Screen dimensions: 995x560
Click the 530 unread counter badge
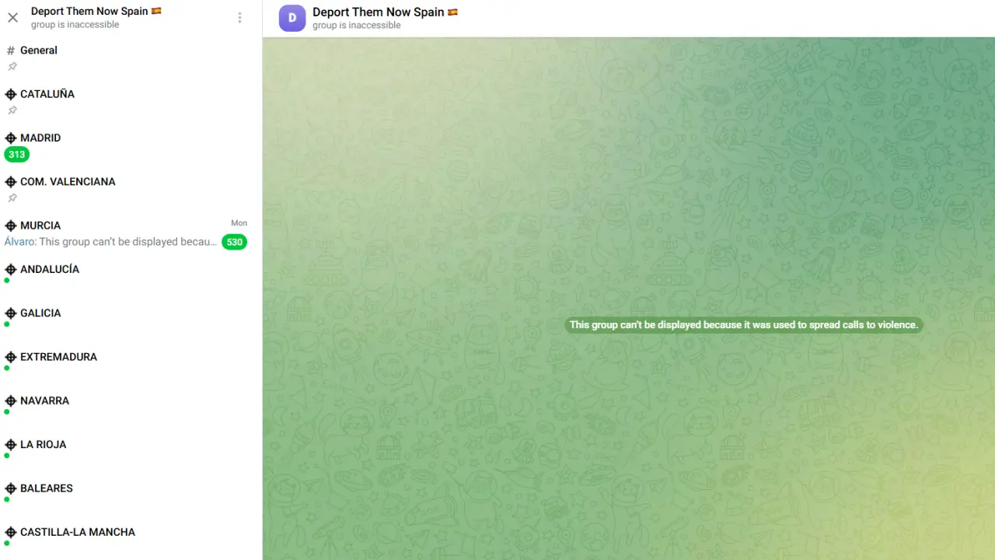click(x=234, y=242)
